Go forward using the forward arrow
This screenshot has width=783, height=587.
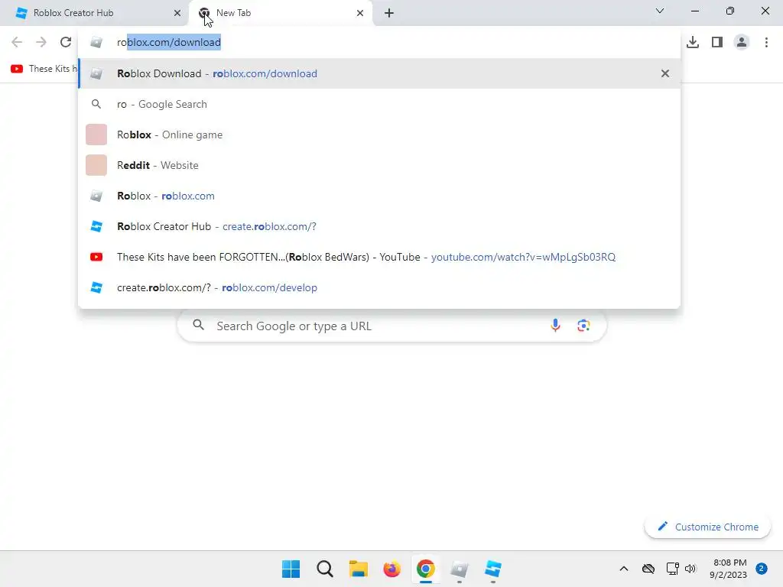click(x=41, y=42)
